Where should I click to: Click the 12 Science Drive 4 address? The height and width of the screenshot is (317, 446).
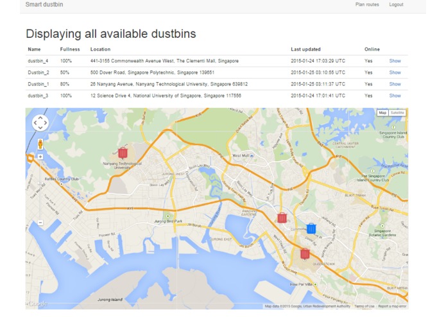166,96
